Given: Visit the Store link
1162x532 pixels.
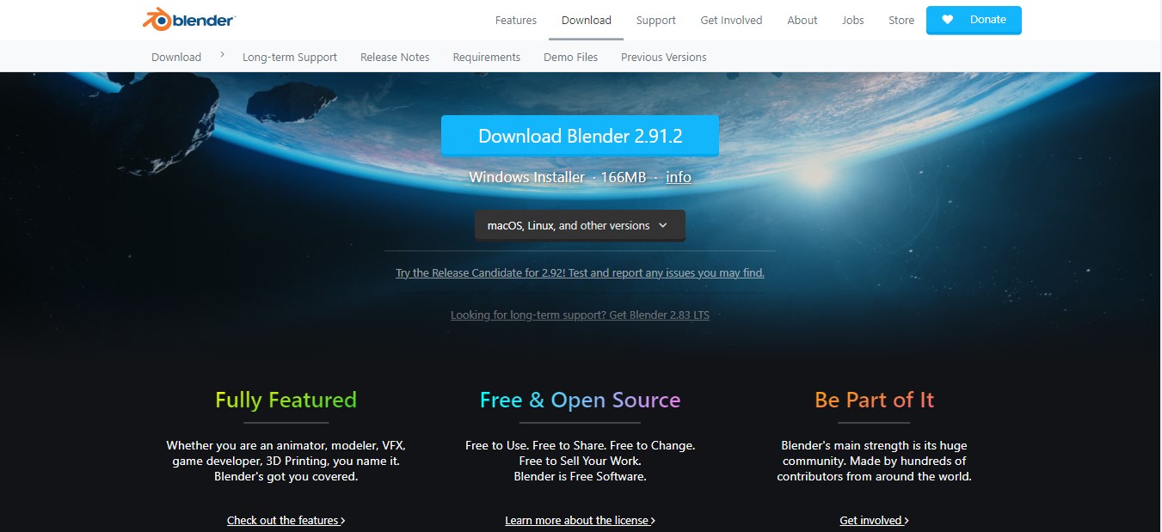Looking at the screenshot, I should (x=901, y=20).
